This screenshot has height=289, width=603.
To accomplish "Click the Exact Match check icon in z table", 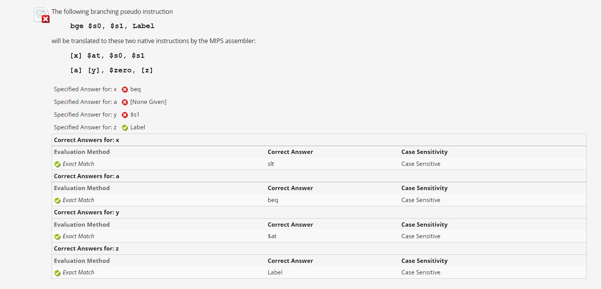I will click(x=57, y=273).
